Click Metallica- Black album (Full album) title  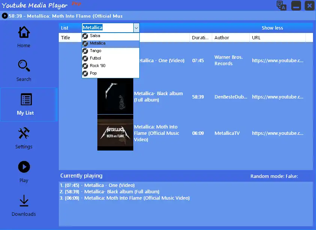(x=158, y=97)
